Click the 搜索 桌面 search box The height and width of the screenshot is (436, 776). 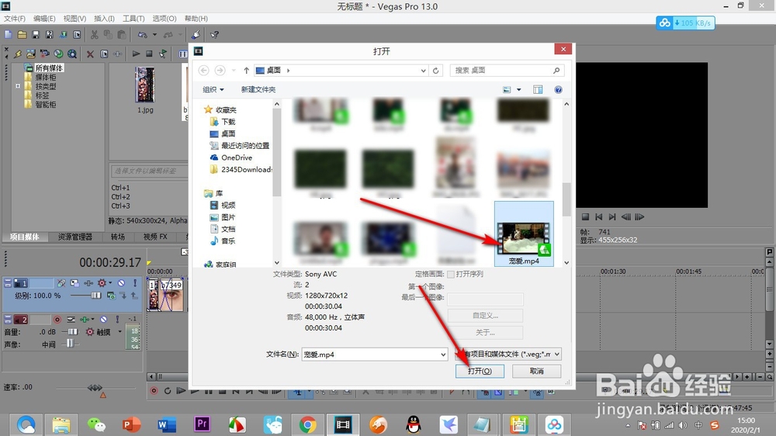click(507, 71)
